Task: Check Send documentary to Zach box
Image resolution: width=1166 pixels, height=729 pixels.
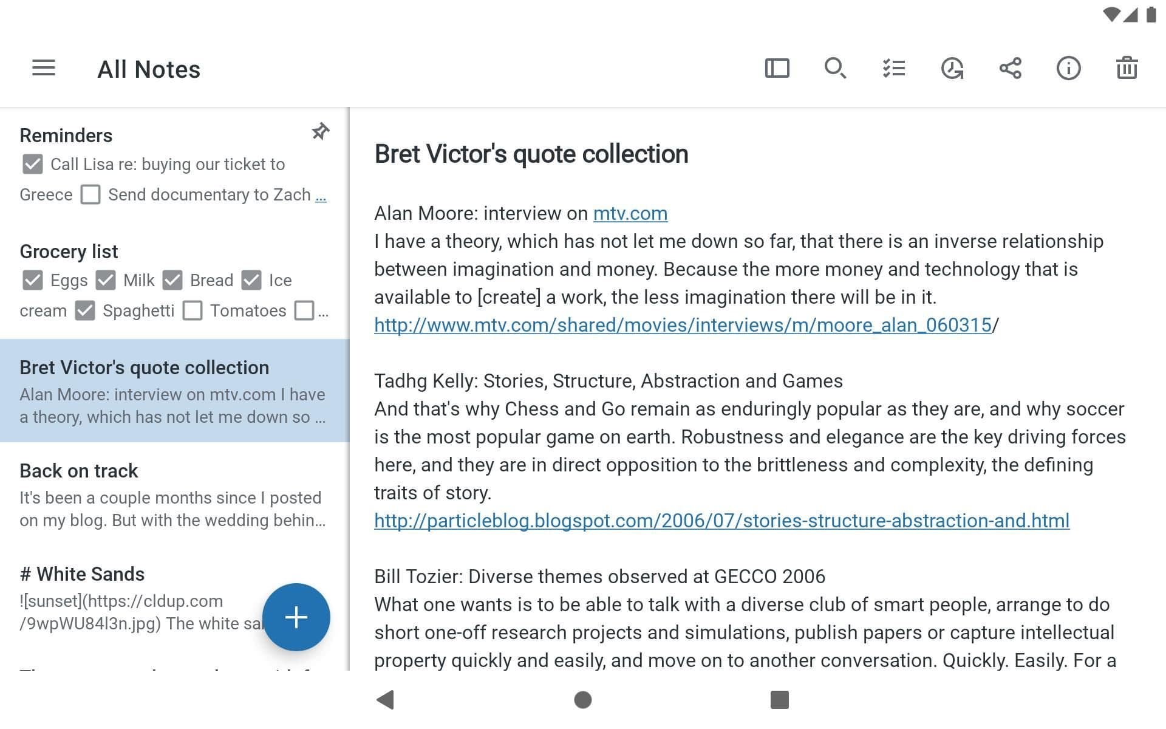Action: (90, 195)
